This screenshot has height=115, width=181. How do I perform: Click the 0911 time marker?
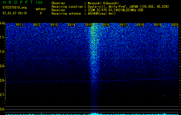[x=20, y=25]
